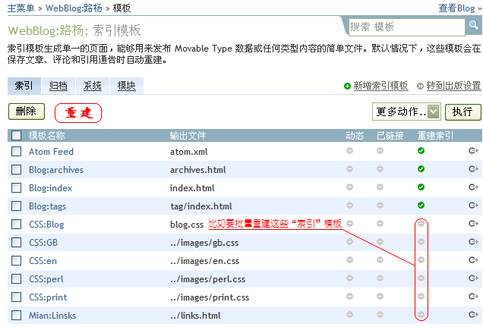Viewport: 483px width, 327px height.
Task: Click the linked status icon for Mian:Linsks
Action: pos(380,314)
